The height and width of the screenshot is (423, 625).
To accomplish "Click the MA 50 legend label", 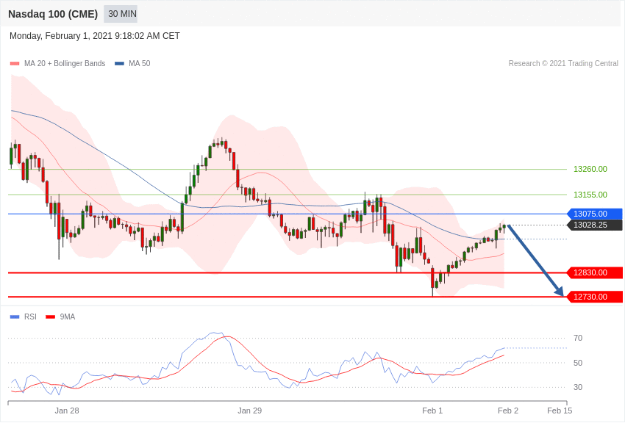I will [140, 63].
